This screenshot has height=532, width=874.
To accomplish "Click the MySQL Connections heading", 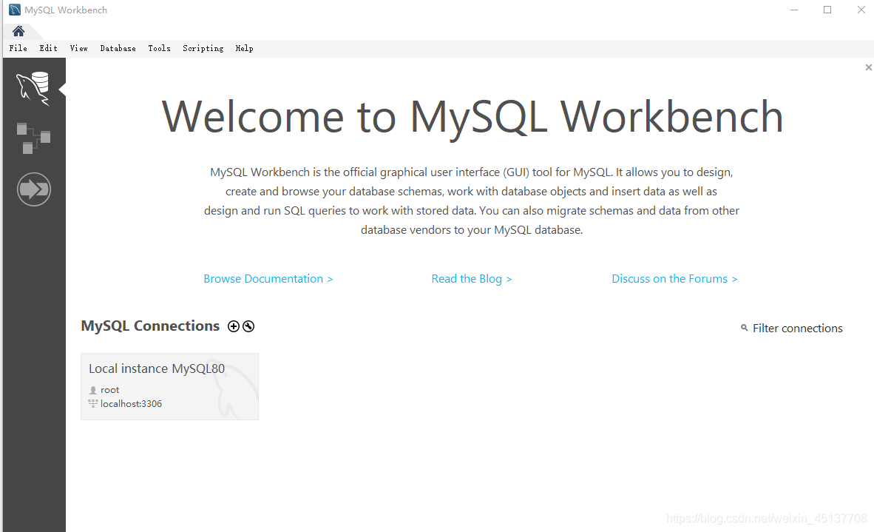I will coord(151,326).
